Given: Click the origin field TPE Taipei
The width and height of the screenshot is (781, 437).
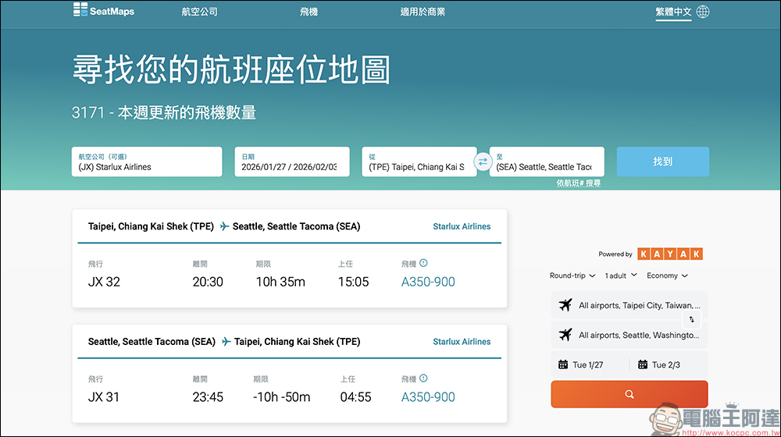Looking at the screenshot, I should 419,162.
